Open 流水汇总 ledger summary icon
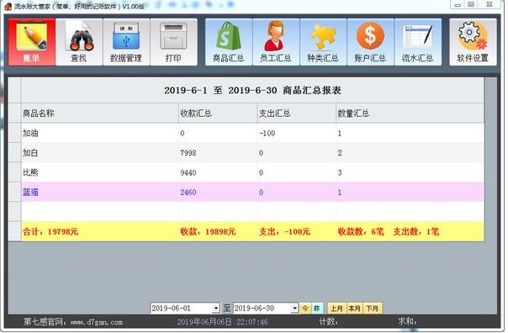Screen dimensions: 508x333 pos(418,42)
